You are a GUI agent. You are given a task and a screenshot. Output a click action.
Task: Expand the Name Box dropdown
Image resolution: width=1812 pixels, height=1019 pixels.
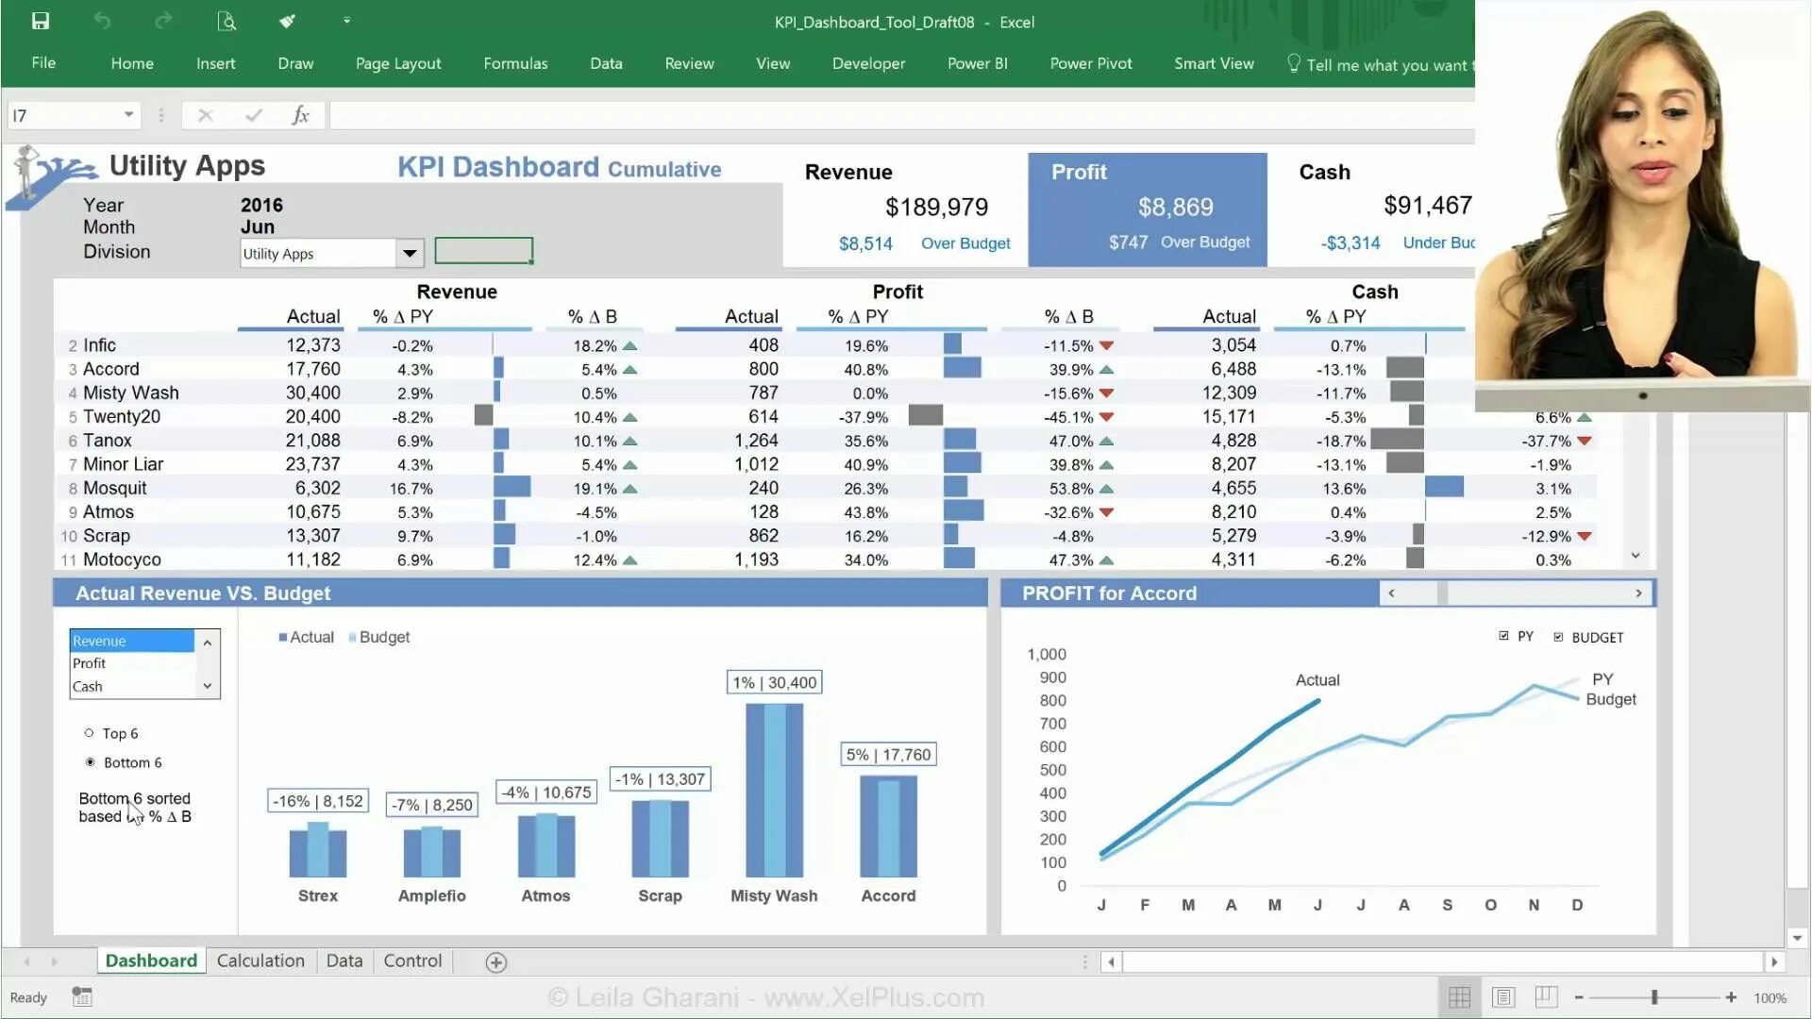128,115
